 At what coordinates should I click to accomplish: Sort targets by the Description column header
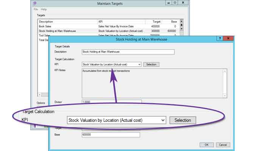67,22
